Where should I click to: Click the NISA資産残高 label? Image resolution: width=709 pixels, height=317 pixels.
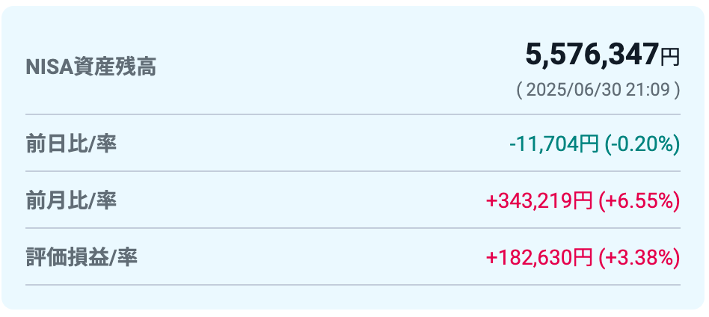91,67
